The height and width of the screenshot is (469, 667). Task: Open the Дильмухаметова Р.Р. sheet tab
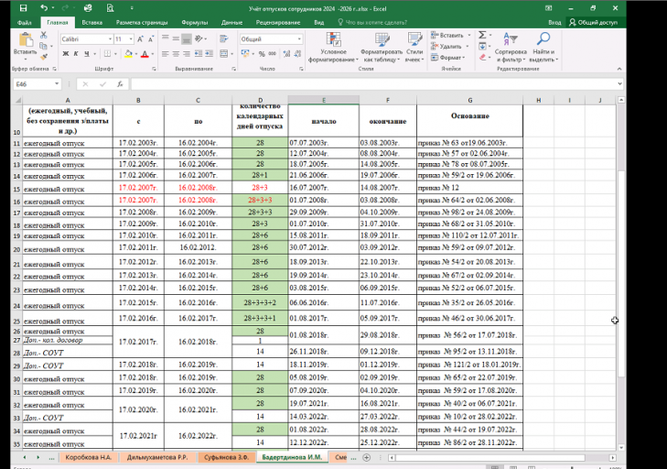click(x=156, y=457)
